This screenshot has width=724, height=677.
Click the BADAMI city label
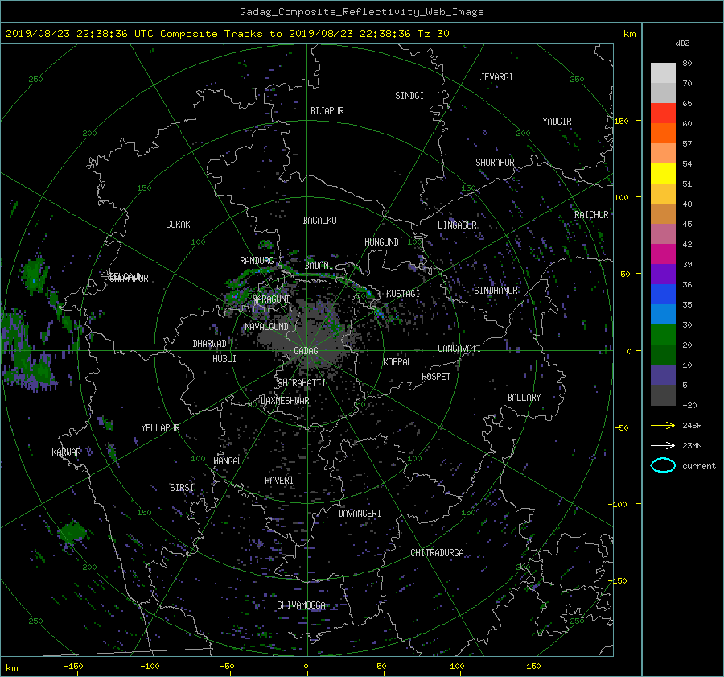[x=319, y=266]
